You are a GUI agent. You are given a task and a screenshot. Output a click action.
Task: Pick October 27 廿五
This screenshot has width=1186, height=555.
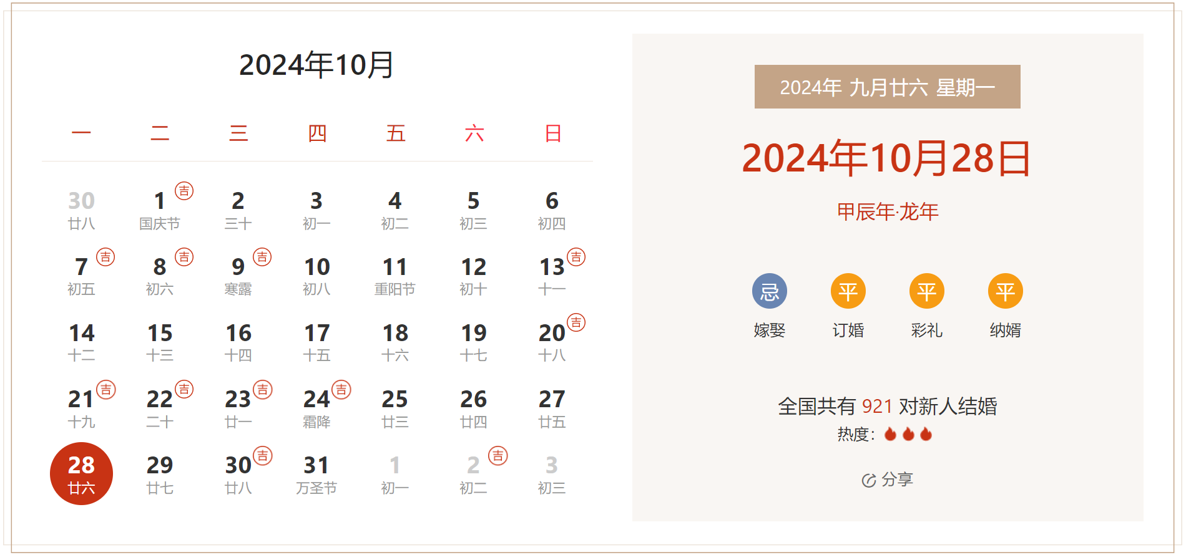coord(552,408)
